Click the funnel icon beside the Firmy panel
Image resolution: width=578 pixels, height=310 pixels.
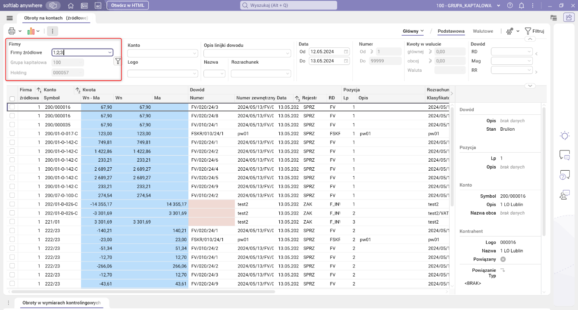[x=118, y=61]
